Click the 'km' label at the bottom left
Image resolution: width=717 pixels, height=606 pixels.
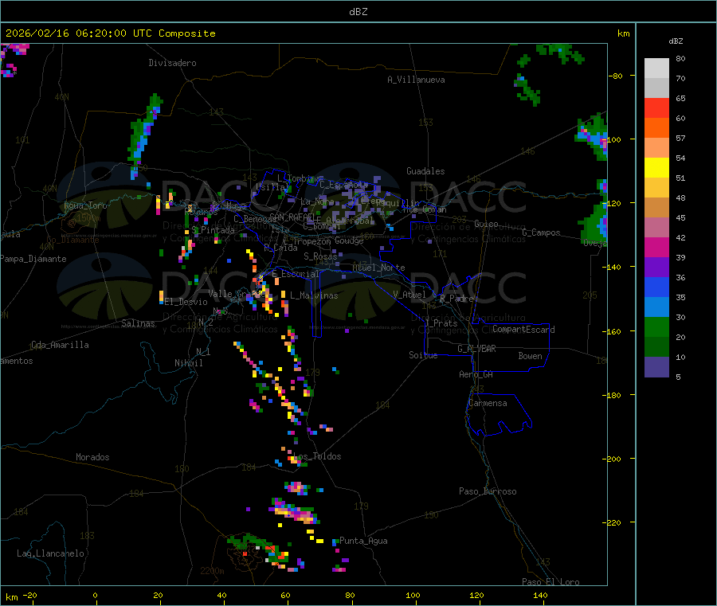(x=12, y=597)
